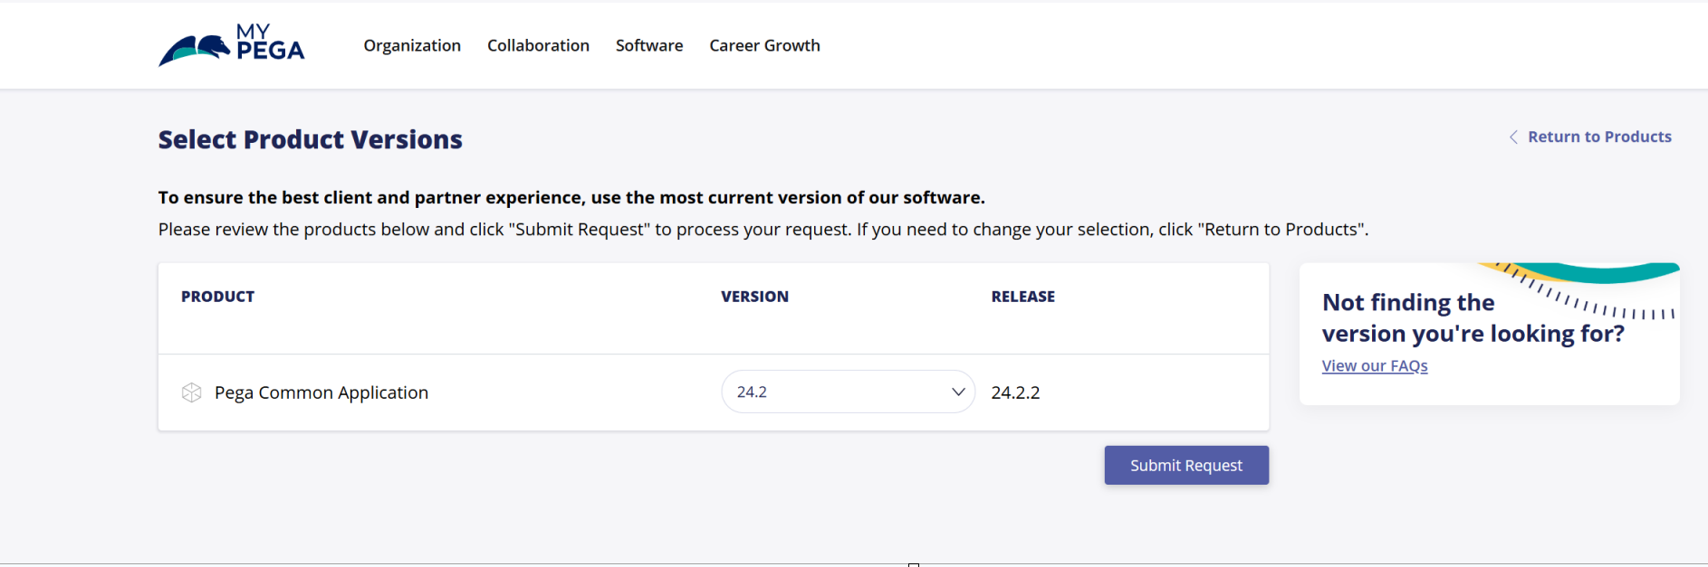Click the PRODUCT column header

click(217, 297)
